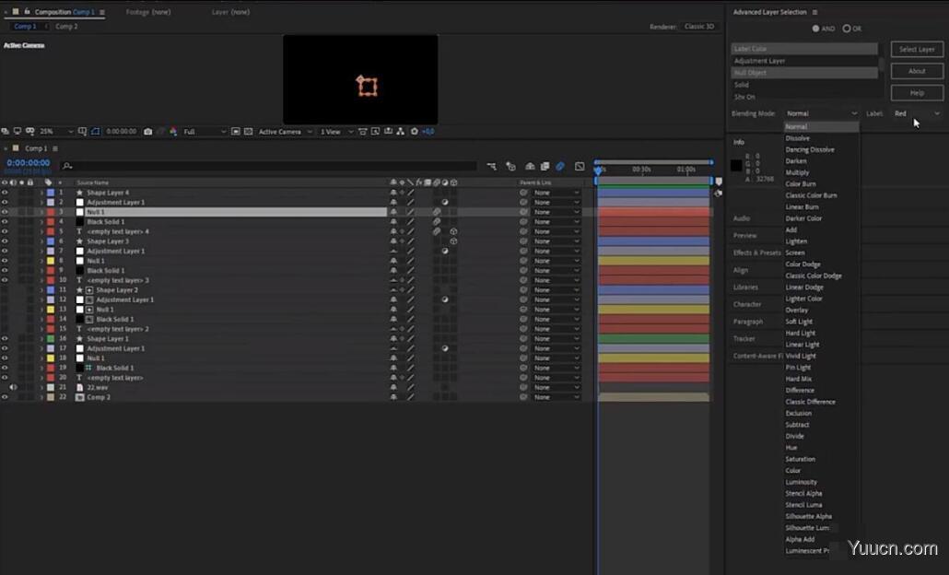Screen dimensions: 949x575
Task: Select Label Color in the criteria list
Action: [804, 49]
